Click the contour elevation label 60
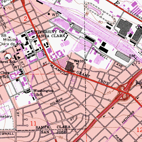The image size is (142, 142). point(101,22)
